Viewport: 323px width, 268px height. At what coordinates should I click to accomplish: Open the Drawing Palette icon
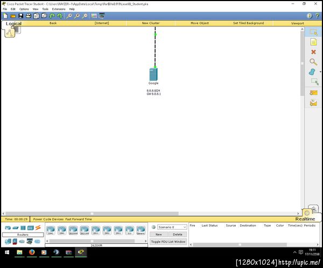(94, 16)
